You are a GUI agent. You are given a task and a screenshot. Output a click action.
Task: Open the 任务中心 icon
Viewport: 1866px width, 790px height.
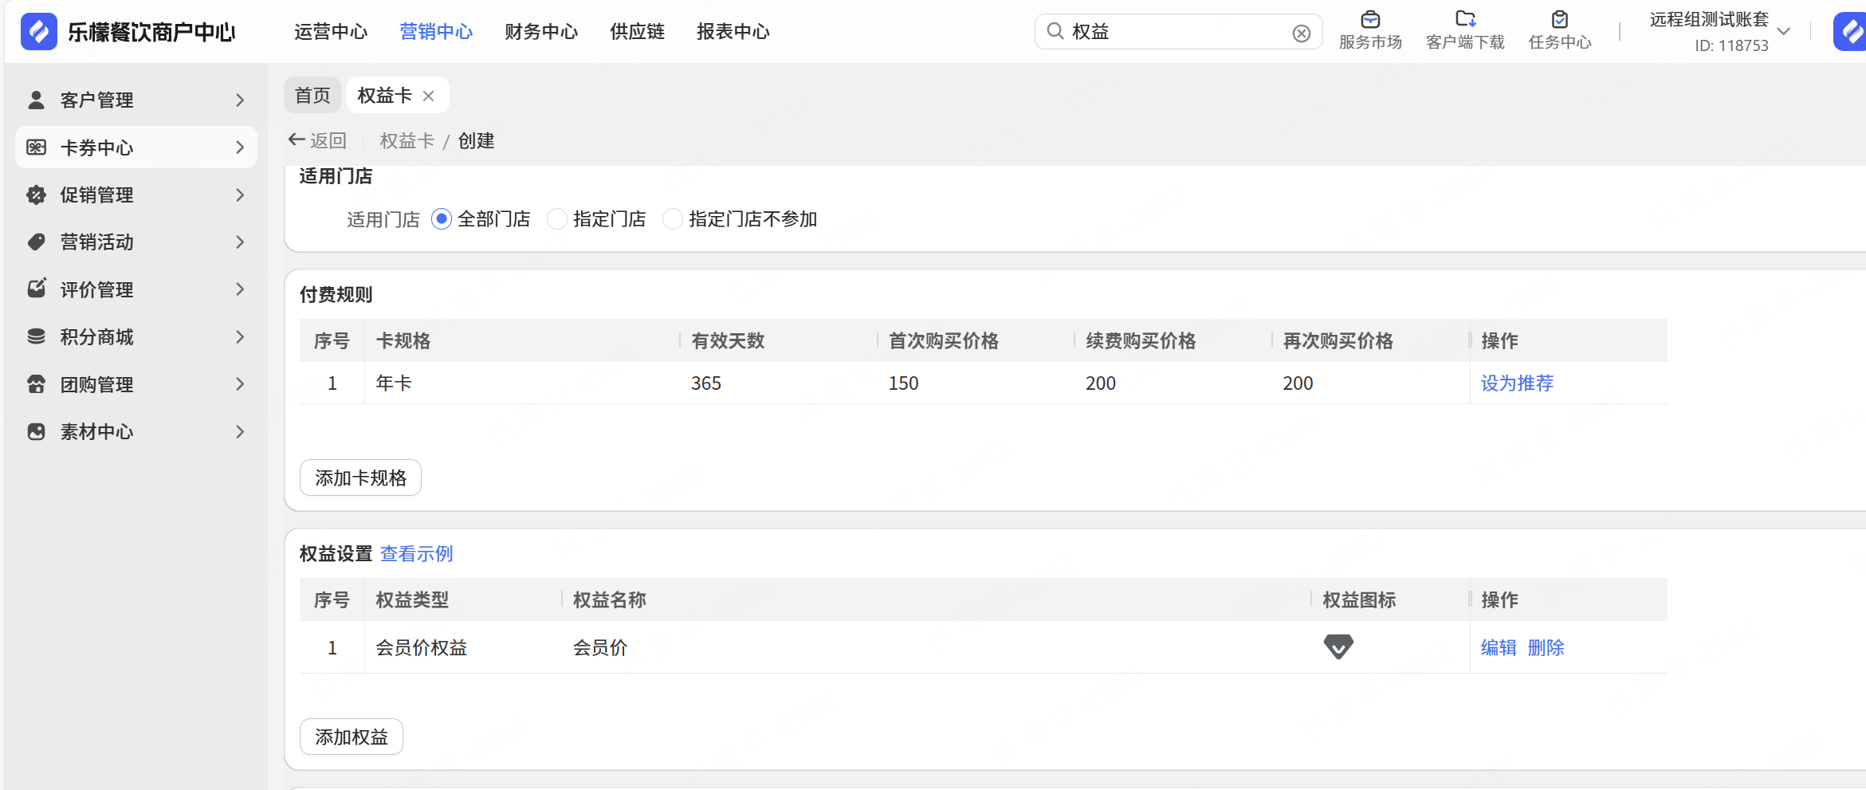point(1559,20)
